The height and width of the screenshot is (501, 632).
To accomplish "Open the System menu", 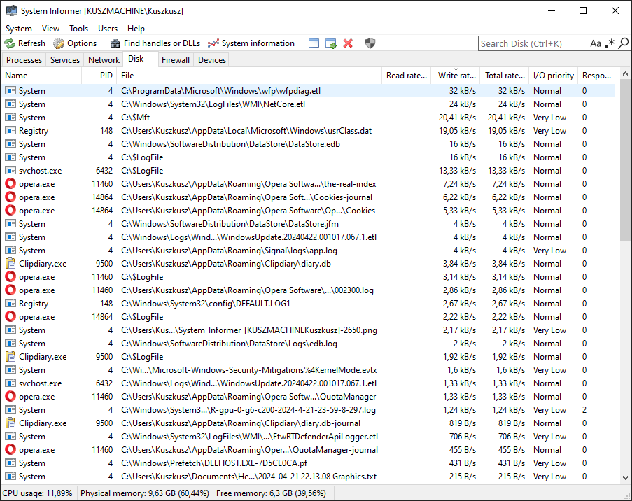I will click(18, 29).
